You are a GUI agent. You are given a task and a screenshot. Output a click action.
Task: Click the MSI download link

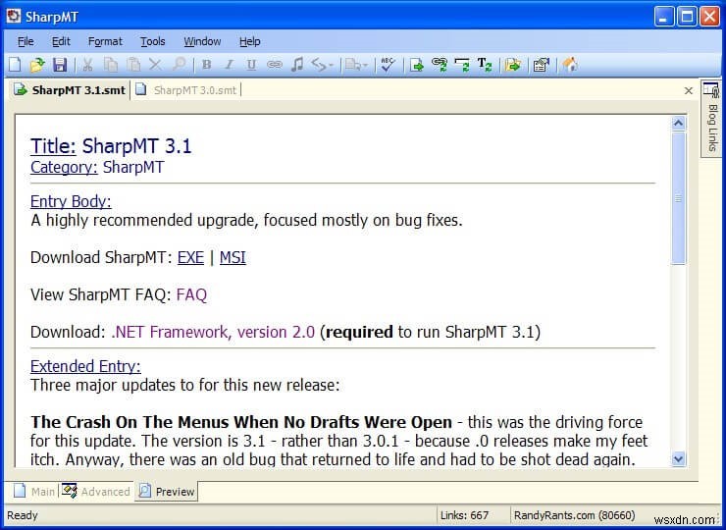coord(233,257)
